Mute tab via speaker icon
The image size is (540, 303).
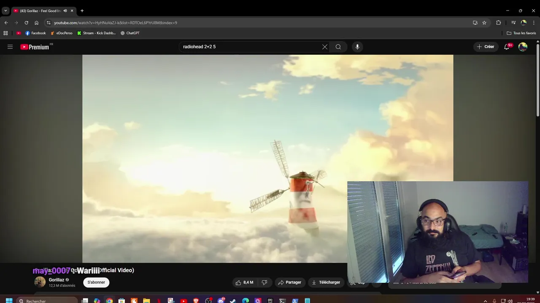pyautogui.click(x=65, y=11)
